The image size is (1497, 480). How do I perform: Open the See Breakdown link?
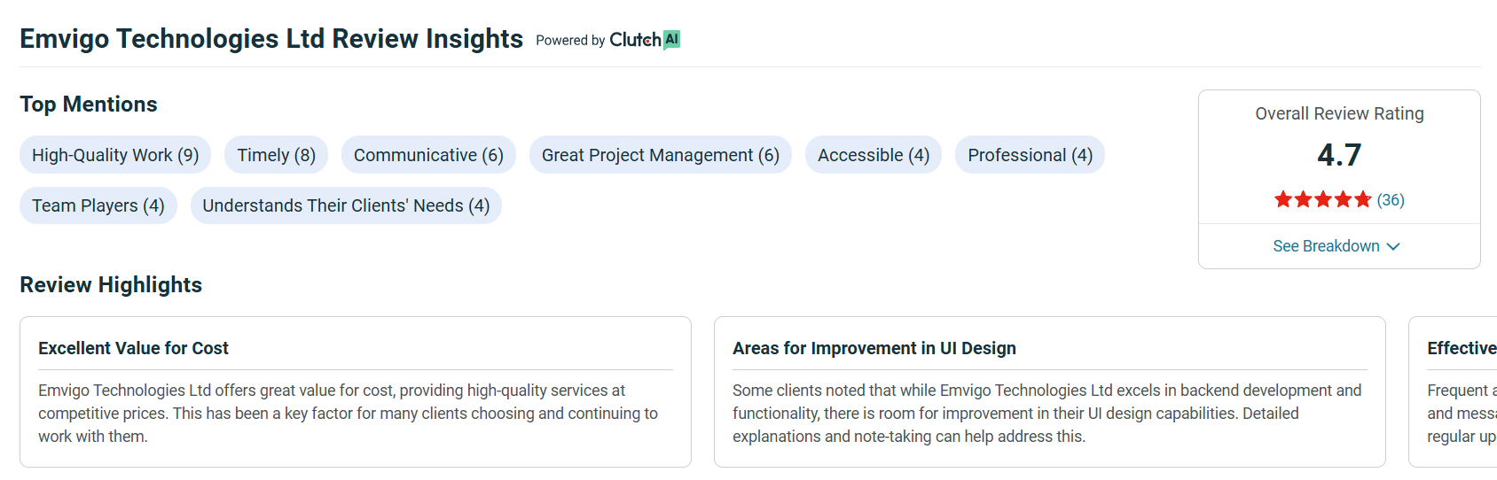(x=1327, y=246)
